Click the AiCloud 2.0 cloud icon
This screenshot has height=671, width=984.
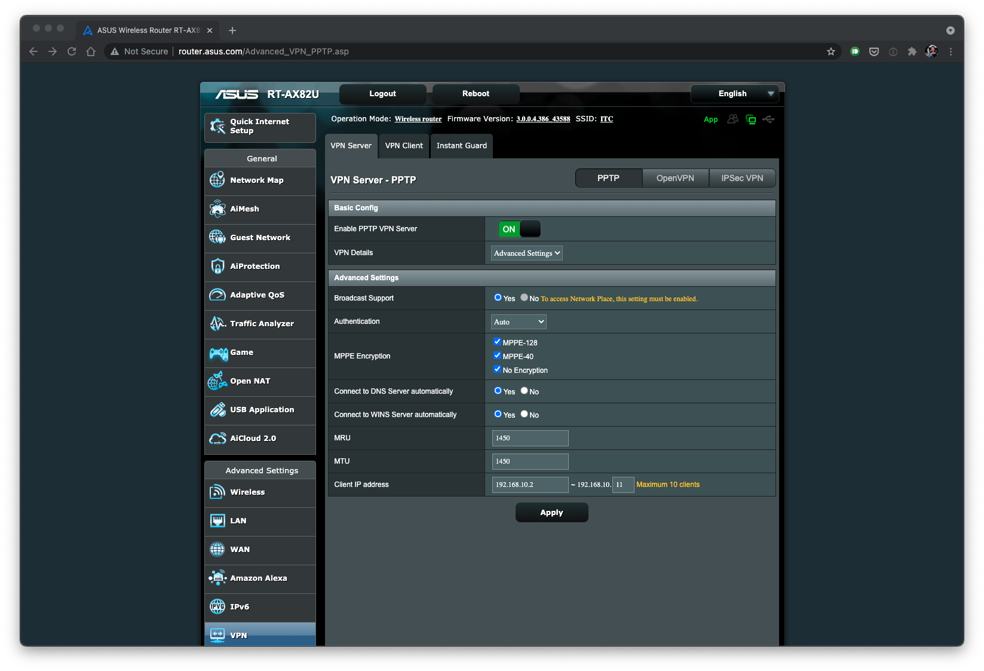pyautogui.click(x=217, y=438)
